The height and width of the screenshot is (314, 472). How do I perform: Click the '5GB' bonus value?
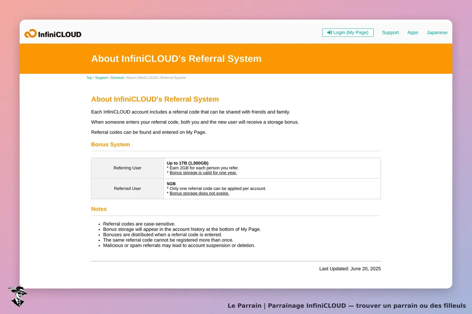171,184
